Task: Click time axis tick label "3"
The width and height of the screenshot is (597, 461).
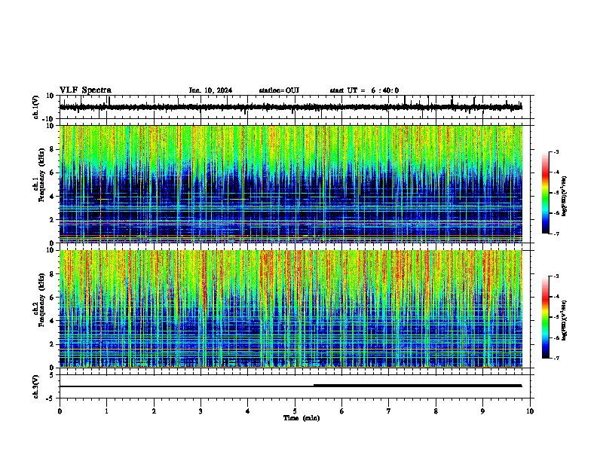Action: (201, 411)
